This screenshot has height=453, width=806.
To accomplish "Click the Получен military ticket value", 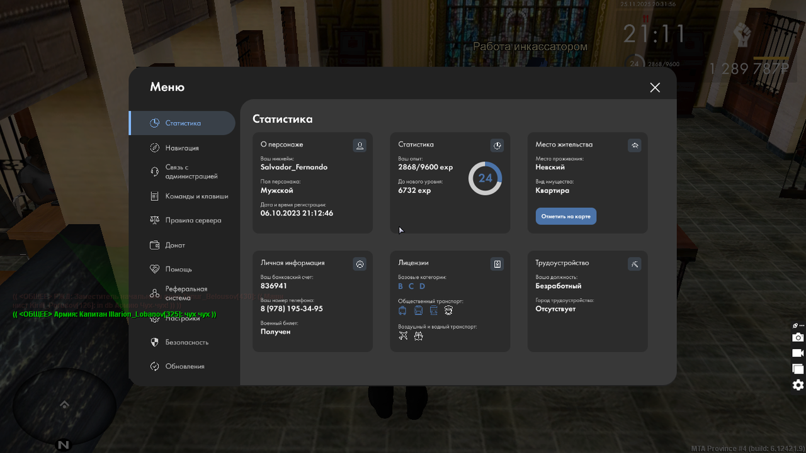I will pyautogui.click(x=276, y=332).
